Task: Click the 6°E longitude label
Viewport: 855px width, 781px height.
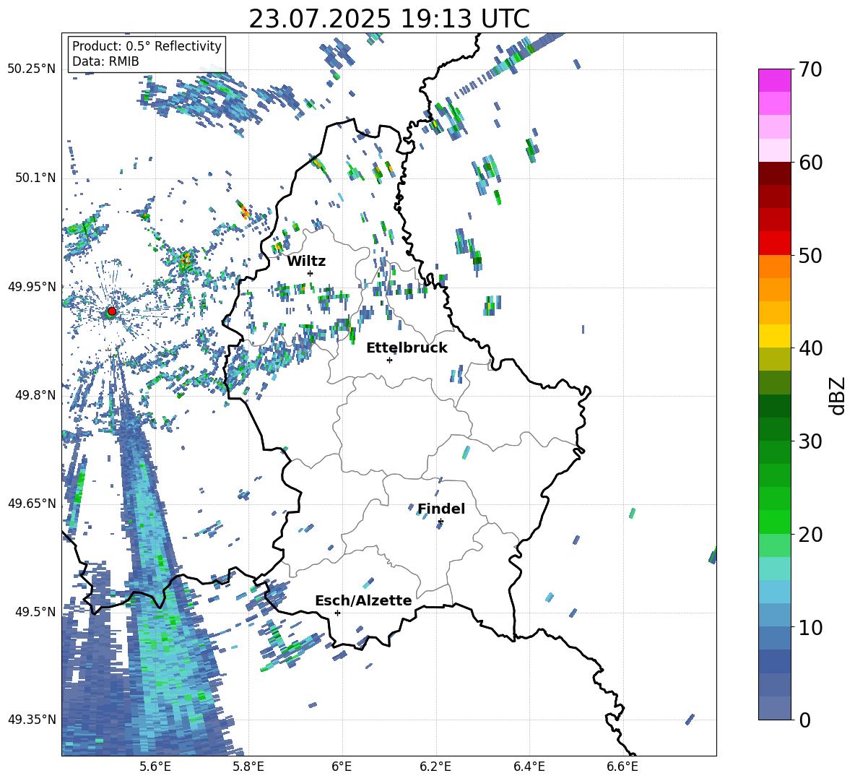Action: point(342,767)
